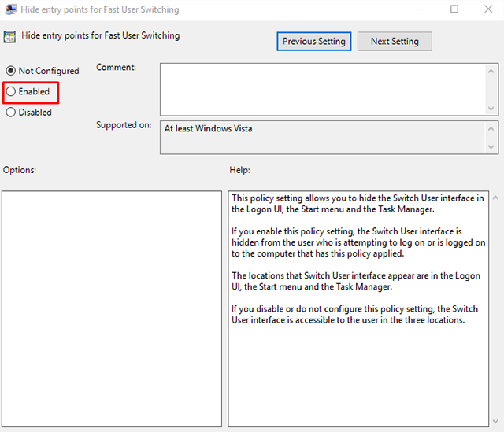504x432 pixels.
Task: Enable the policy with the Enabled option
Action: pyautogui.click(x=11, y=92)
